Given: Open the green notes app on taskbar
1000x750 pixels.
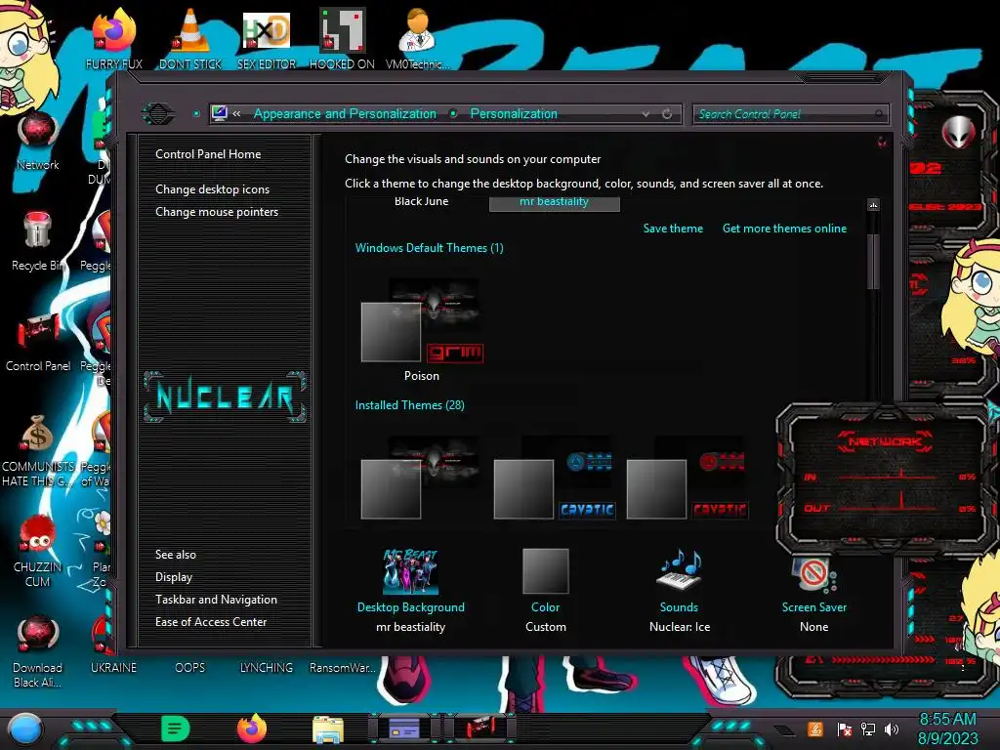Looking at the screenshot, I should 176,729.
